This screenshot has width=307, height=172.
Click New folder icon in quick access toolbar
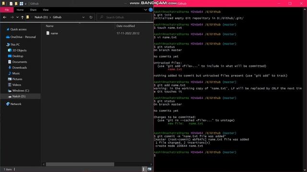pyautogui.click(x=16, y=3)
